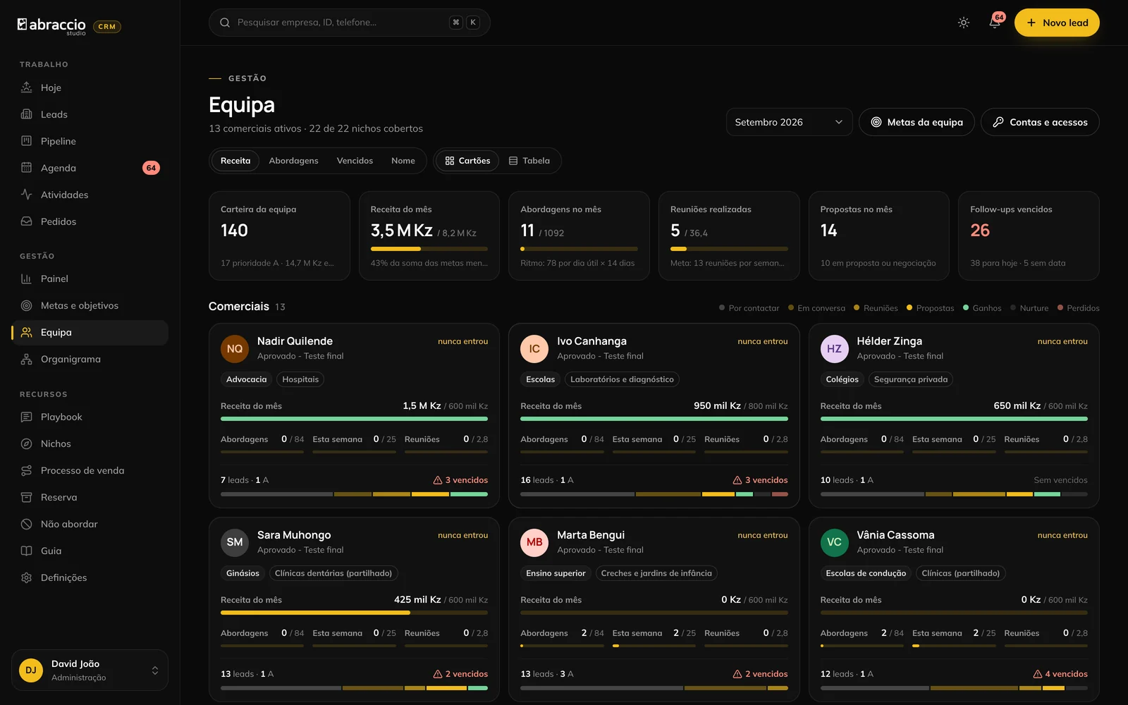Screen dimensions: 1128x705
Task: Click the Processo de venda icon
Action: (x=26, y=470)
